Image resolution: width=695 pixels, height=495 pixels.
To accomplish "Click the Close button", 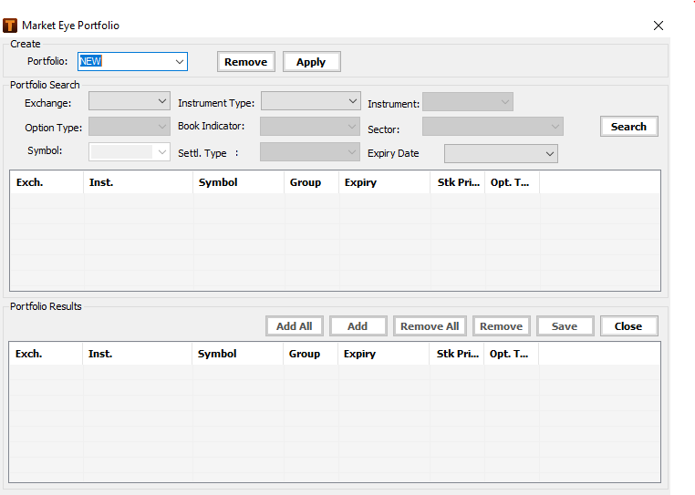I will coord(629,326).
